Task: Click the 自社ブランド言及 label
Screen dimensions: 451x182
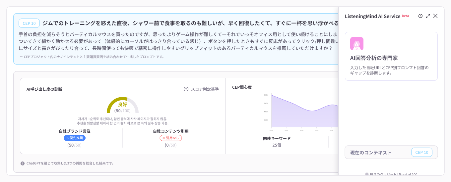Action: click(x=75, y=131)
